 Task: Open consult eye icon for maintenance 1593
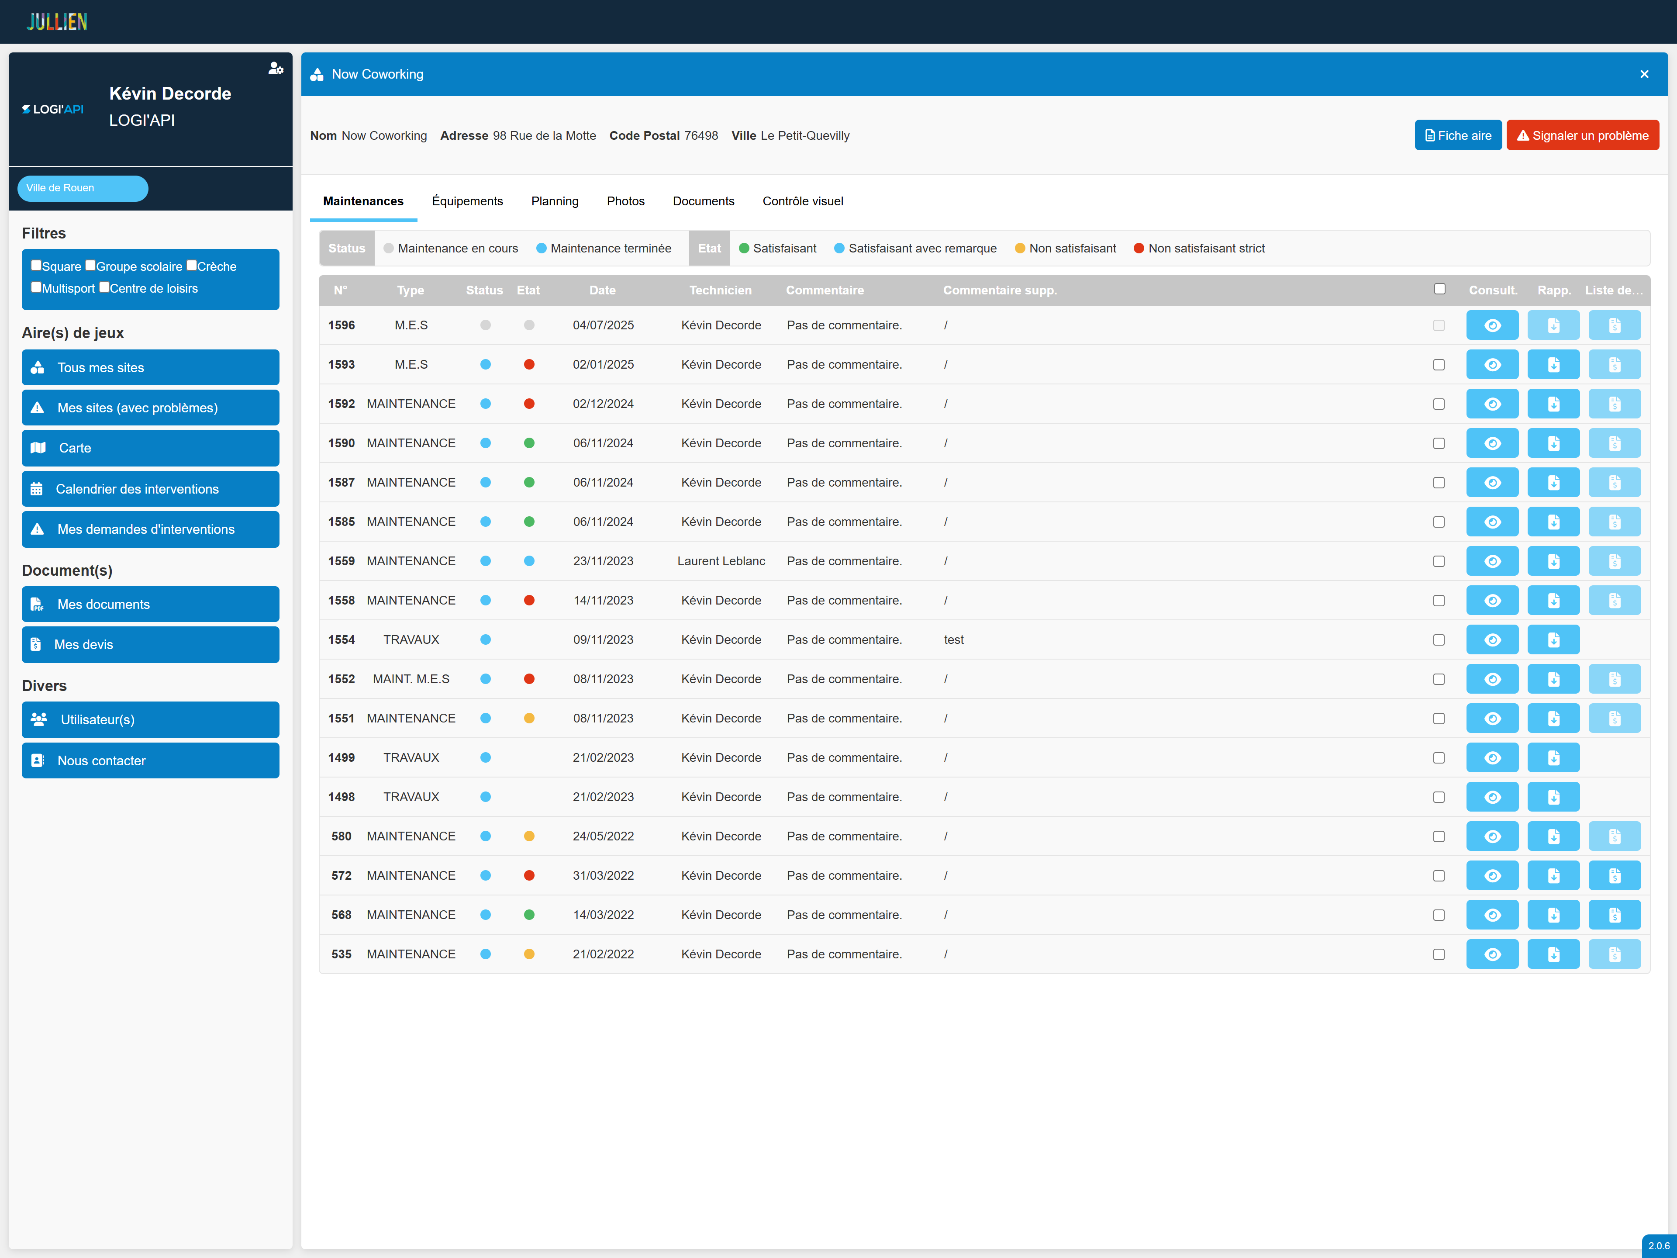click(1492, 365)
